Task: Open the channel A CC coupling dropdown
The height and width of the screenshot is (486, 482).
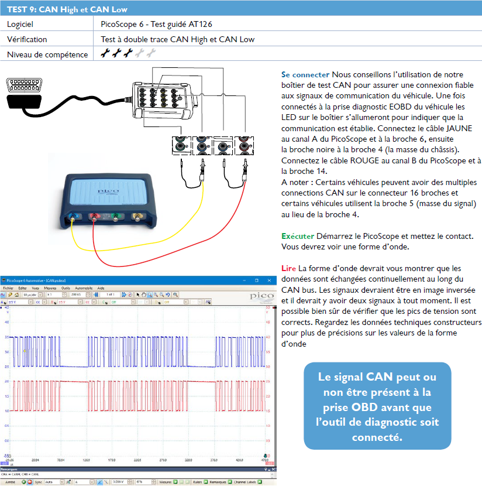Action: [44, 302]
